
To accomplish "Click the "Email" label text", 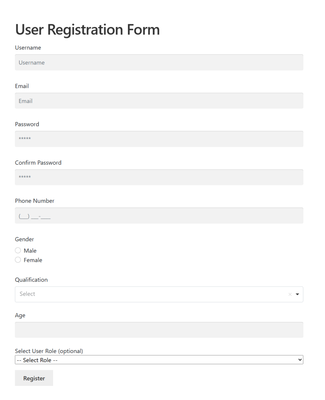I will (x=22, y=86).
